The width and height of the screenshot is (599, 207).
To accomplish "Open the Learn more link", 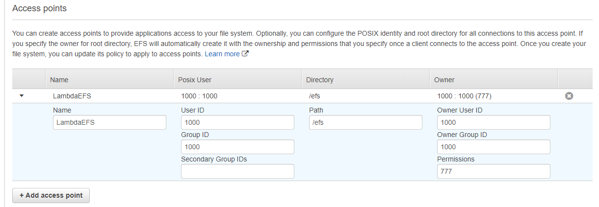I will coord(222,54).
